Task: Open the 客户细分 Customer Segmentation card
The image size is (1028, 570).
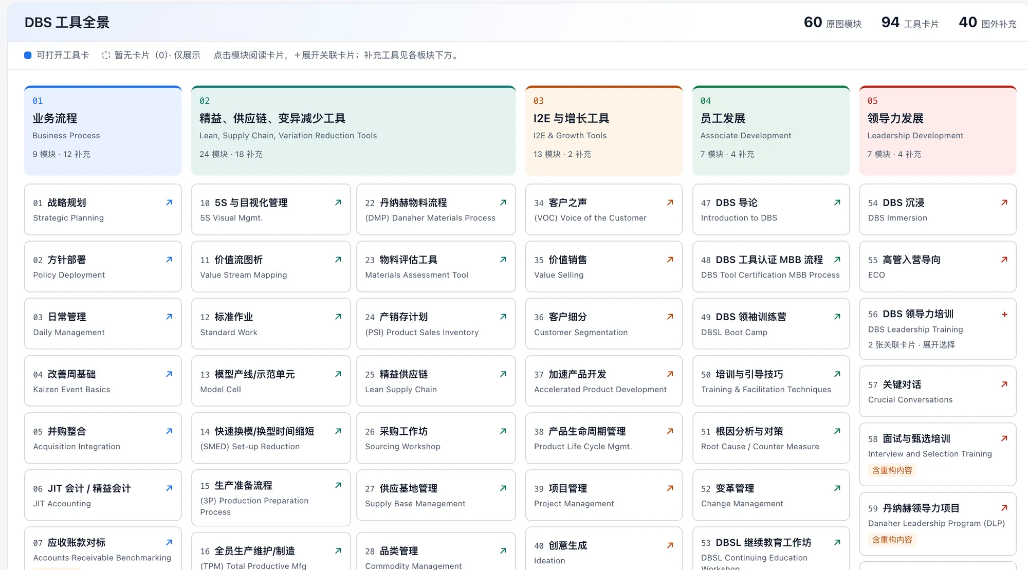Action: tap(604, 324)
